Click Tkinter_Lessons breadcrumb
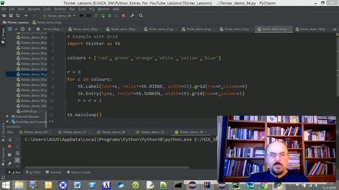This screenshot has height=190, width=339. click(x=15, y=22)
